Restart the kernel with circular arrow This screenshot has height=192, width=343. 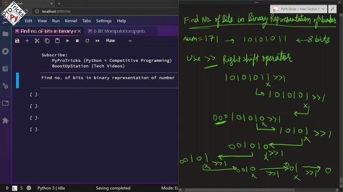[87, 41]
